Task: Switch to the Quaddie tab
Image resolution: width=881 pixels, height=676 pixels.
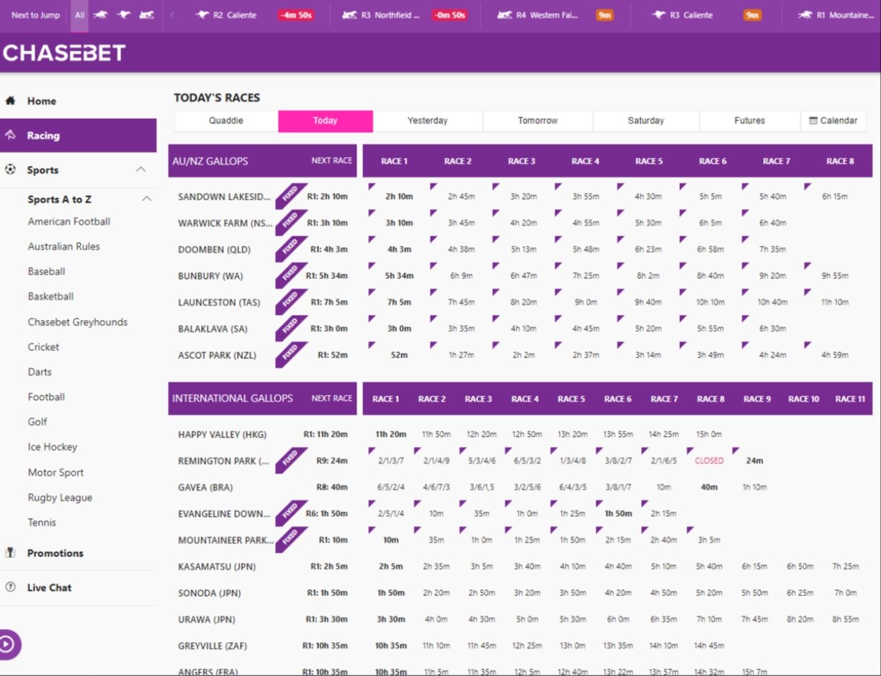Action: [226, 120]
